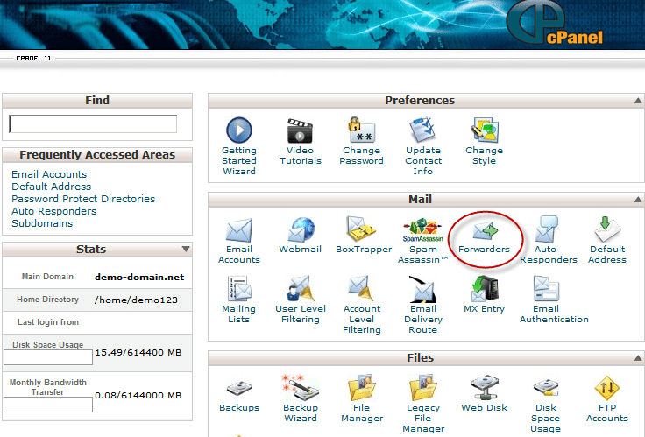The image size is (645, 437).
Task: Focus the Find search box
Action: [x=93, y=123]
